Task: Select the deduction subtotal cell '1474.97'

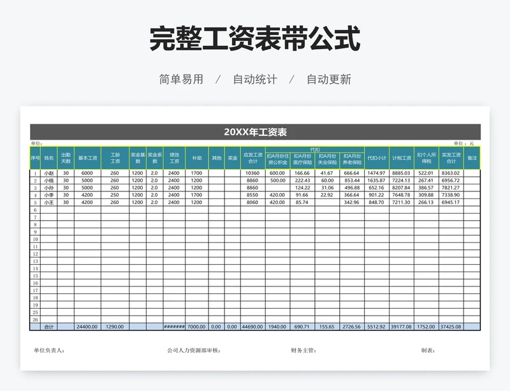Action: point(377,173)
